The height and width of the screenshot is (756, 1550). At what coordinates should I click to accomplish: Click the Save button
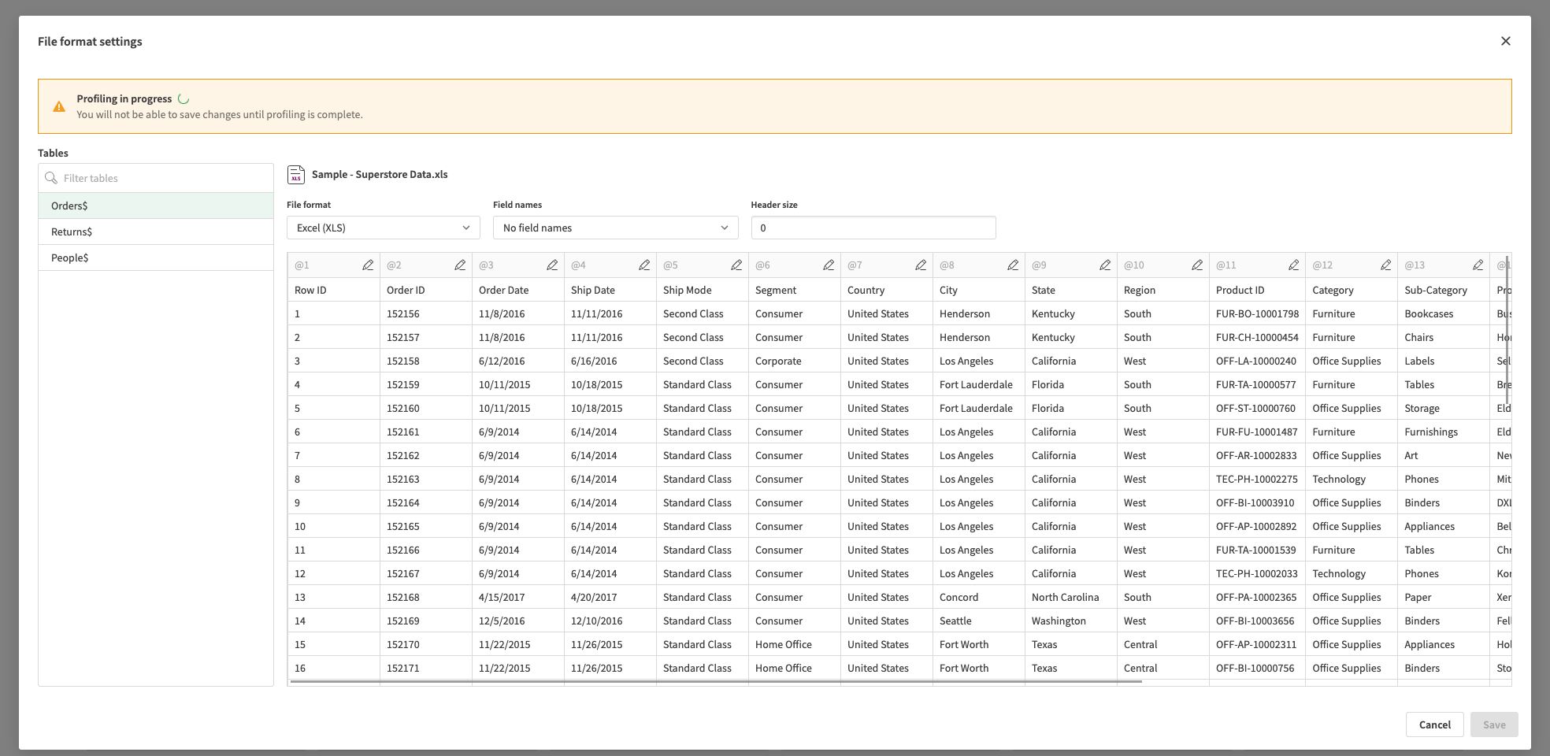[x=1494, y=724]
